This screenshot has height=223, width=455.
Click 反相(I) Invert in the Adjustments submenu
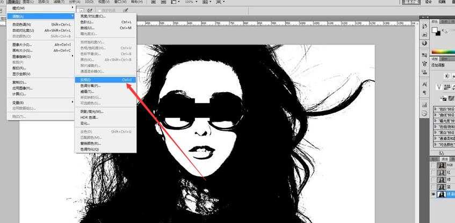pos(105,80)
